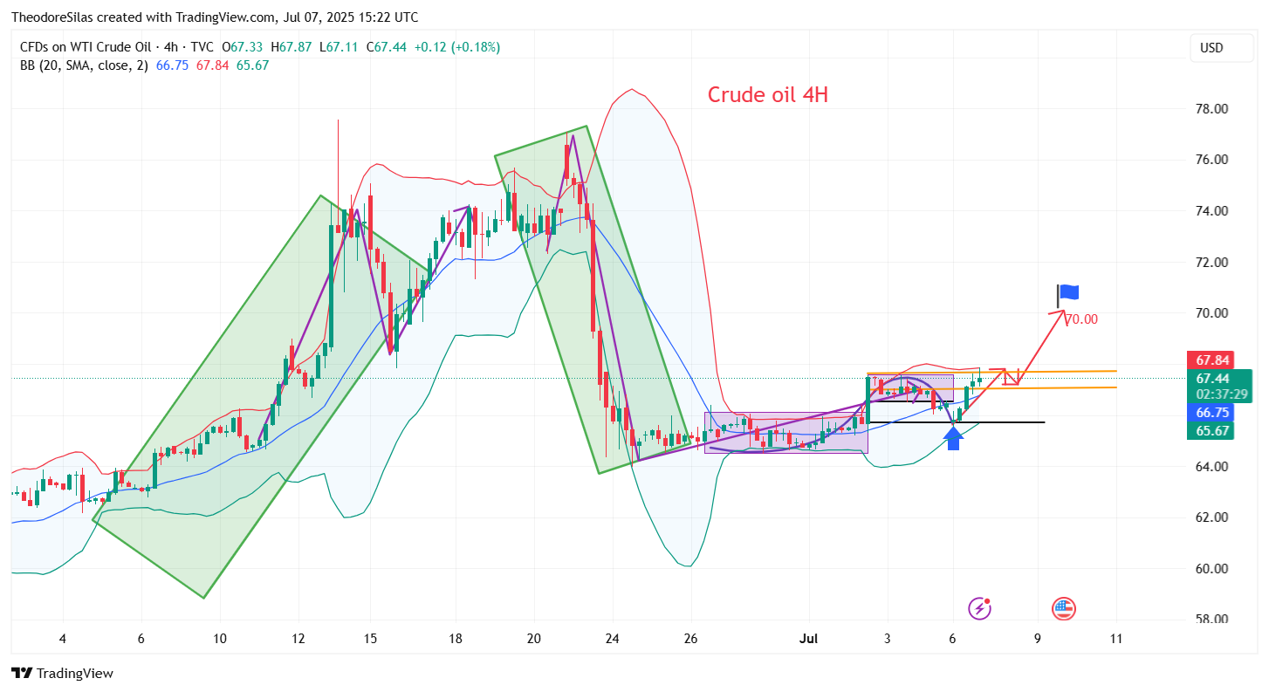The width and height of the screenshot is (1269, 692).
Task: Click the 74.00 price axis label
Action: tap(1212, 211)
